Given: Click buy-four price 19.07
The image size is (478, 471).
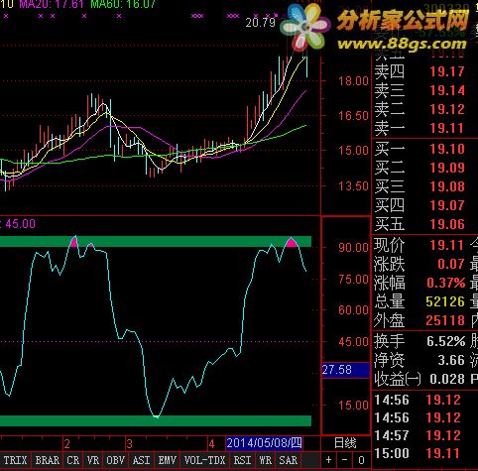Looking at the screenshot, I should pyautogui.click(x=447, y=205).
